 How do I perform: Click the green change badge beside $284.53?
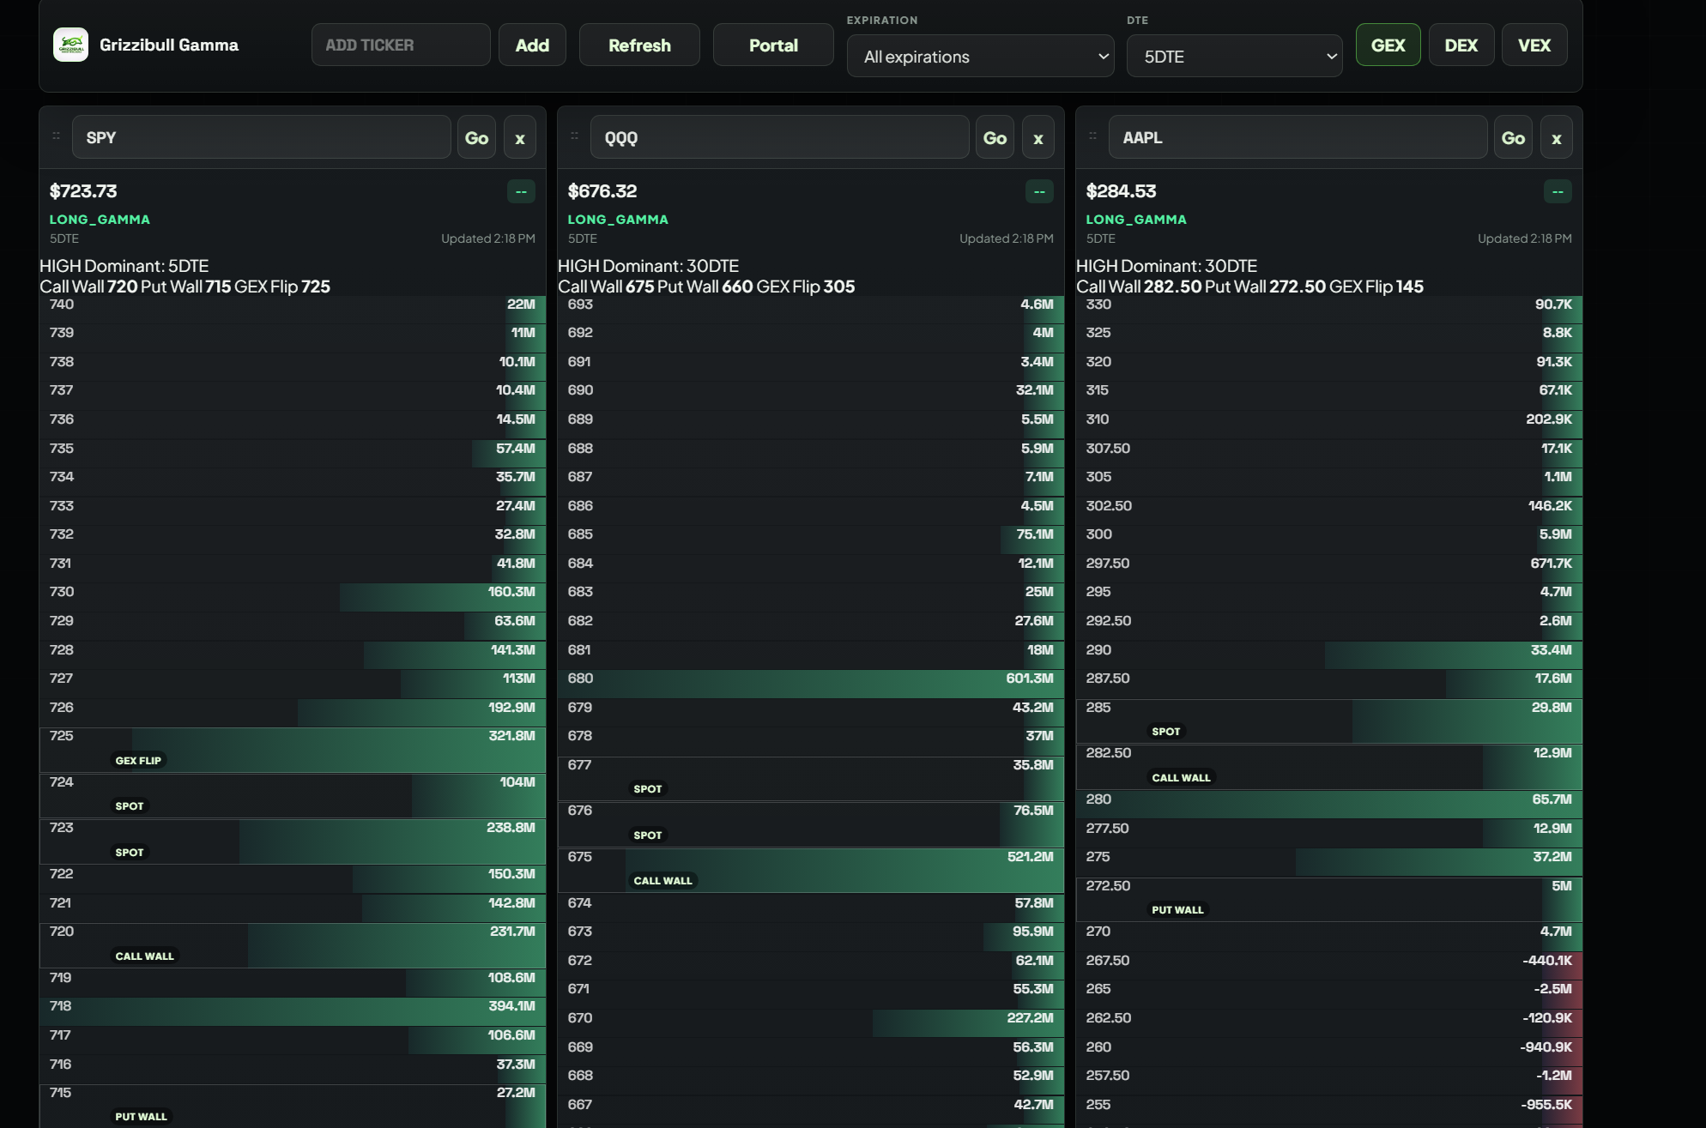point(1558,191)
